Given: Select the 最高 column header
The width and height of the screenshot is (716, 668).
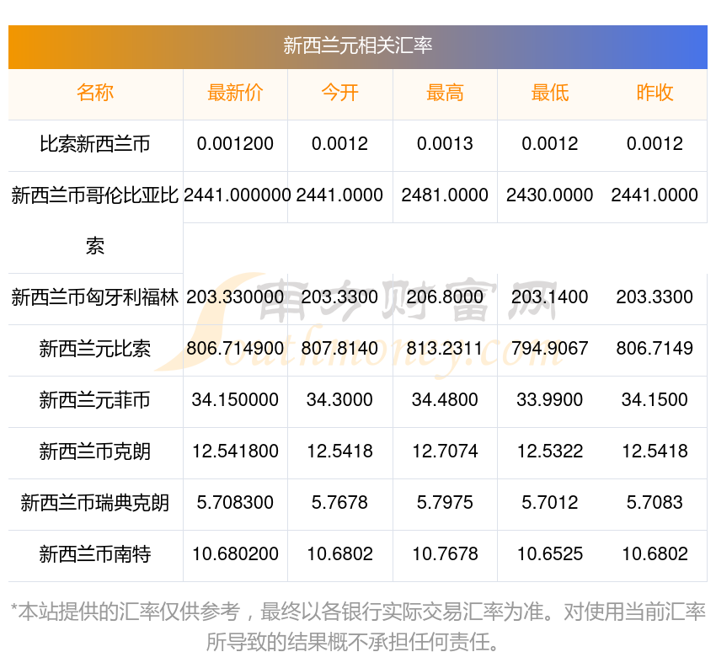Looking at the screenshot, I should pyautogui.click(x=445, y=93).
